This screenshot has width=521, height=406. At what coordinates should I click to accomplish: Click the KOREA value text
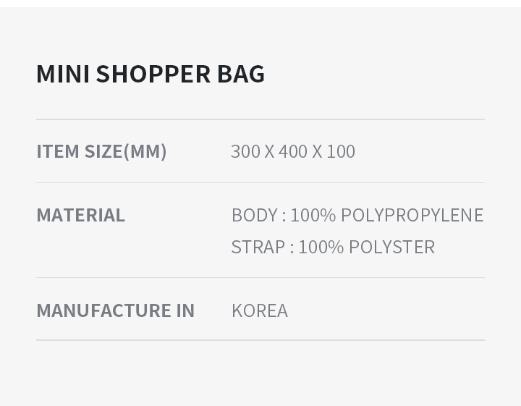point(259,310)
